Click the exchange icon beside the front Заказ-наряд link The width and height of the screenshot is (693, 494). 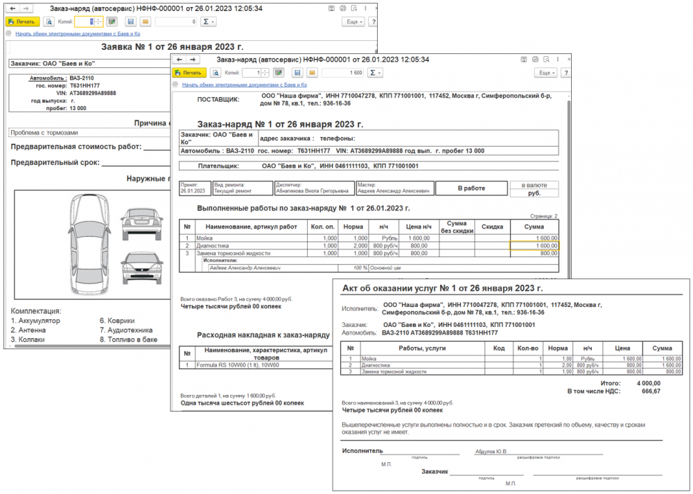coord(175,85)
